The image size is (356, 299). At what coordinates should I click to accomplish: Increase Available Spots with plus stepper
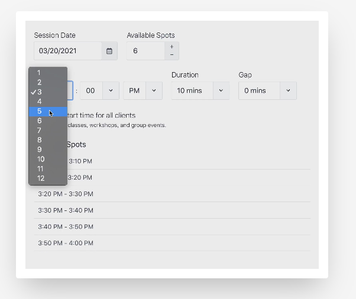[171, 47]
